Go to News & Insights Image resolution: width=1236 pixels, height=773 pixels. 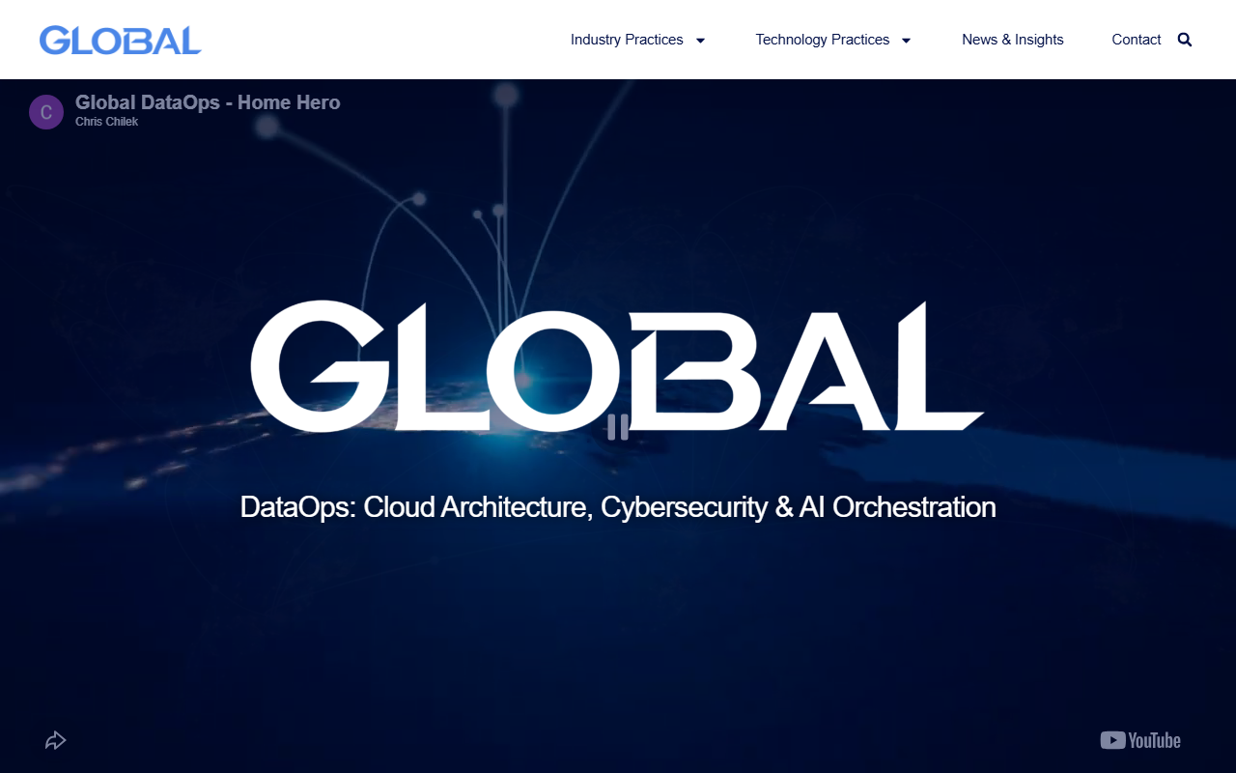(x=1013, y=40)
